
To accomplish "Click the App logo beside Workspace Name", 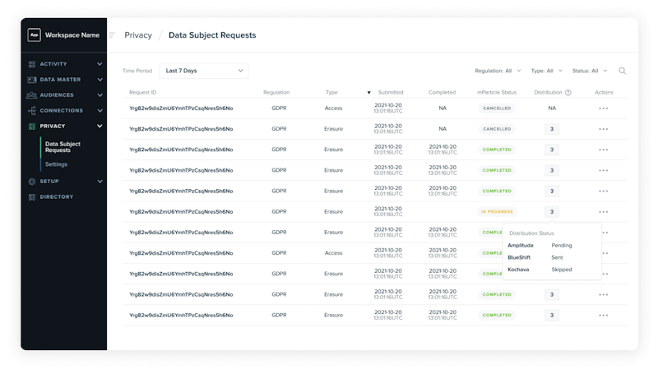I will (34, 35).
